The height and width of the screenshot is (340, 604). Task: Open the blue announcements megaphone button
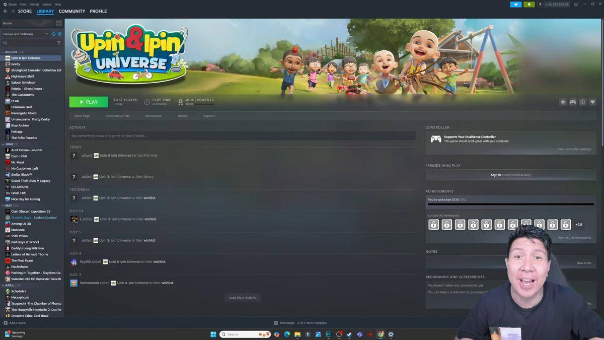point(516,4)
